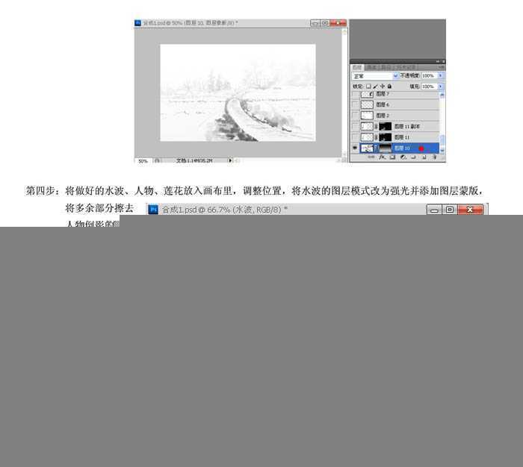The height and width of the screenshot is (467, 523).
Task: Click the 图层 11 副本 black mask thumbnail
Action: (x=386, y=127)
